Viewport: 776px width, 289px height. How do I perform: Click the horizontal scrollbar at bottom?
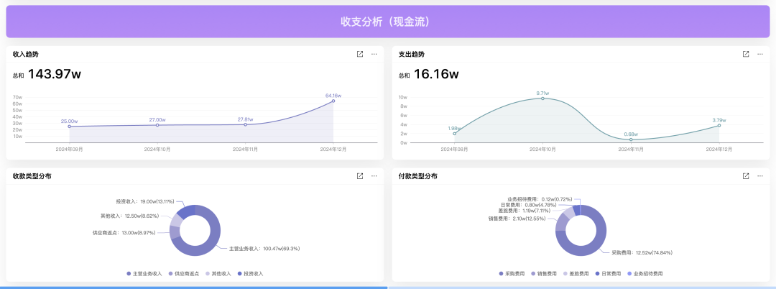pyautogui.click(x=194, y=287)
